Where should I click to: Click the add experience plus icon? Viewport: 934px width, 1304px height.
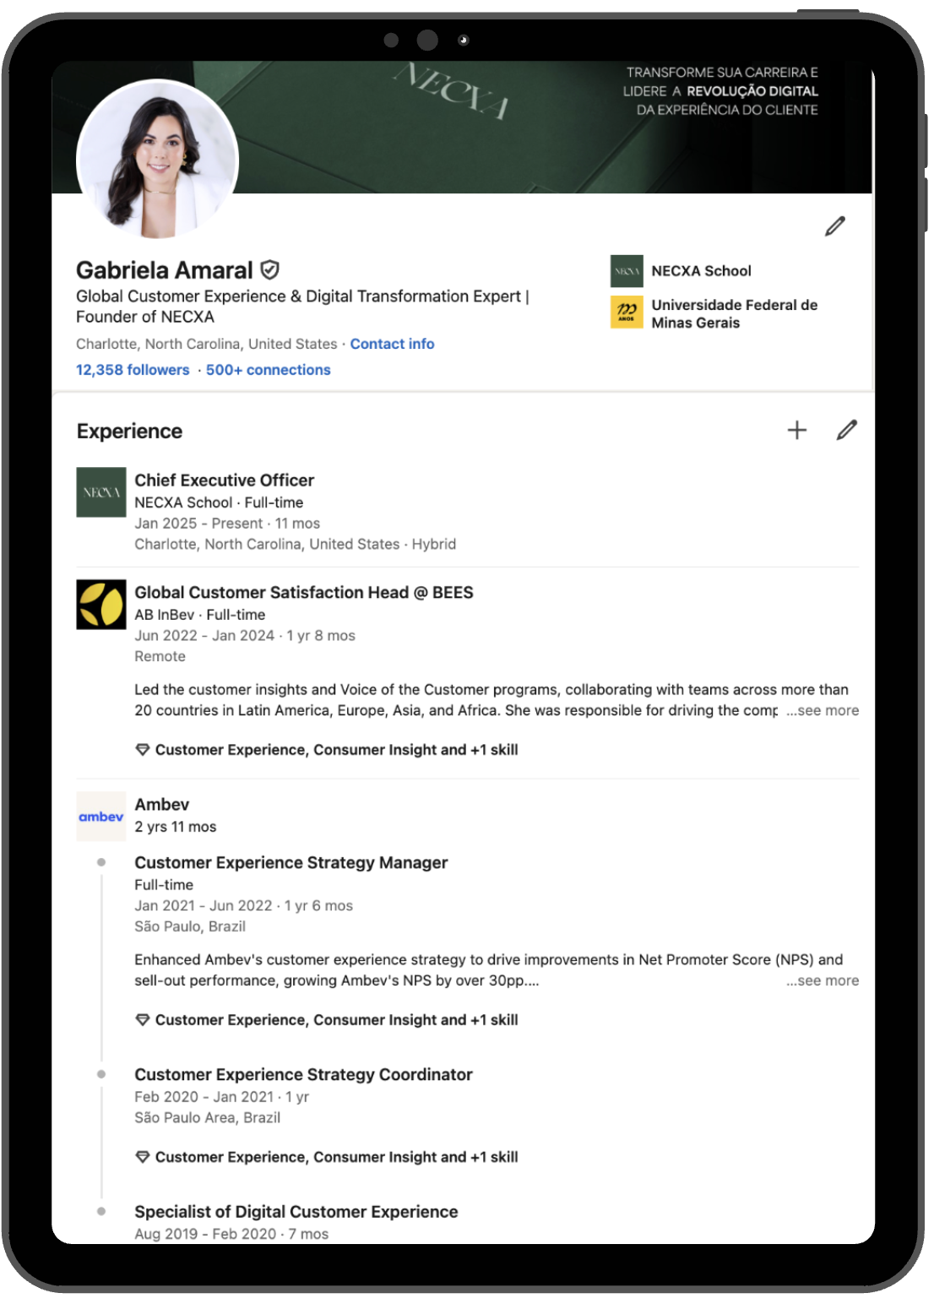(x=796, y=431)
